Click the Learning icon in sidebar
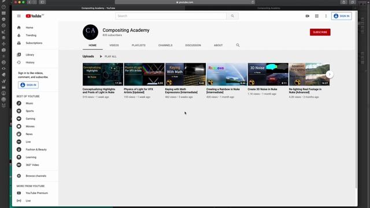Image resolution: width=370 pixels, height=208 pixels. click(19, 157)
